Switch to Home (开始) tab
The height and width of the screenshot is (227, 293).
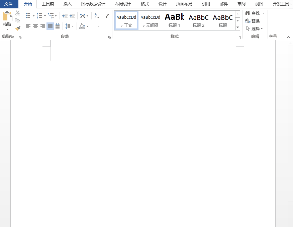(x=28, y=4)
